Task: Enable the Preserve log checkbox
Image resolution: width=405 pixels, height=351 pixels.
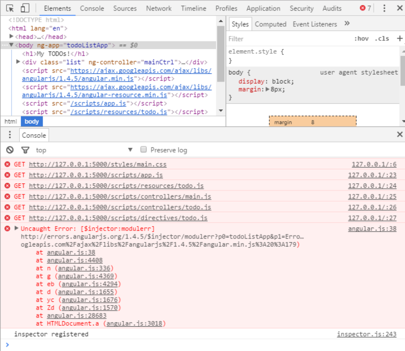Action: click(144, 150)
